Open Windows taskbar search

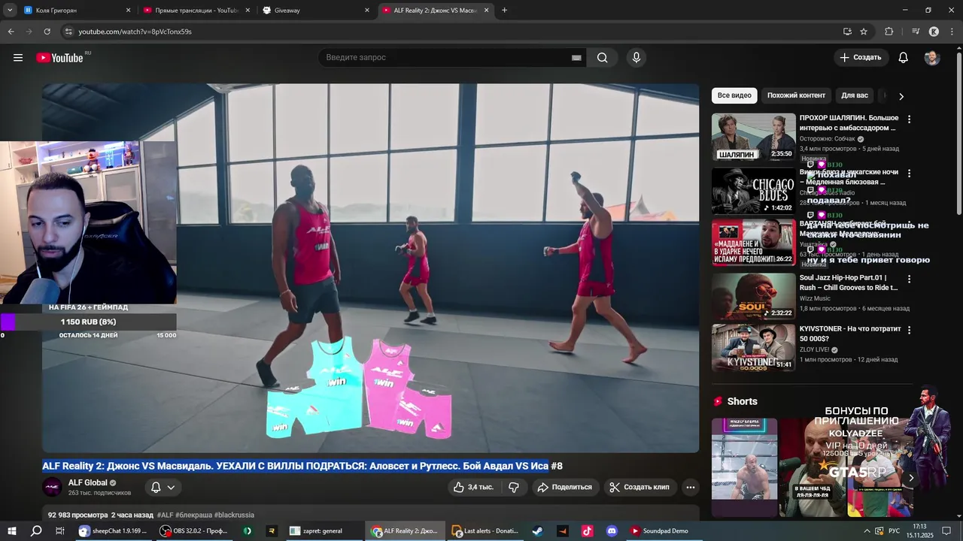(x=35, y=530)
